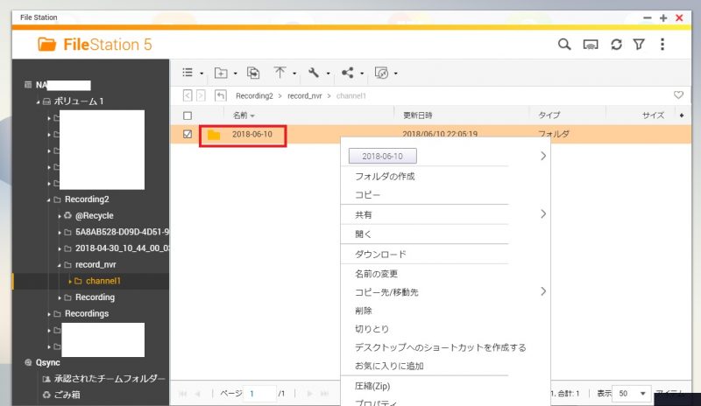Go to the first page arrow

(183, 394)
